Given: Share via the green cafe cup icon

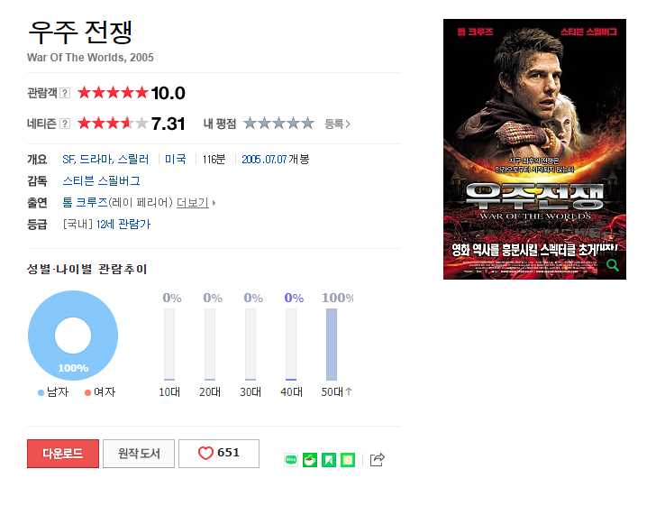Looking at the screenshot, I should pyautogui.click(x=310, y=460).
